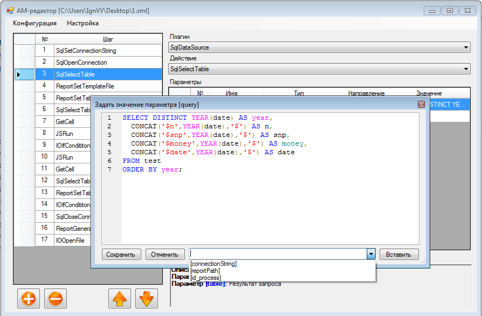Click the row selector arrow of step 3
Viewport: 482px width, 316px height.
pyautogui.click(x=19, y=74)
